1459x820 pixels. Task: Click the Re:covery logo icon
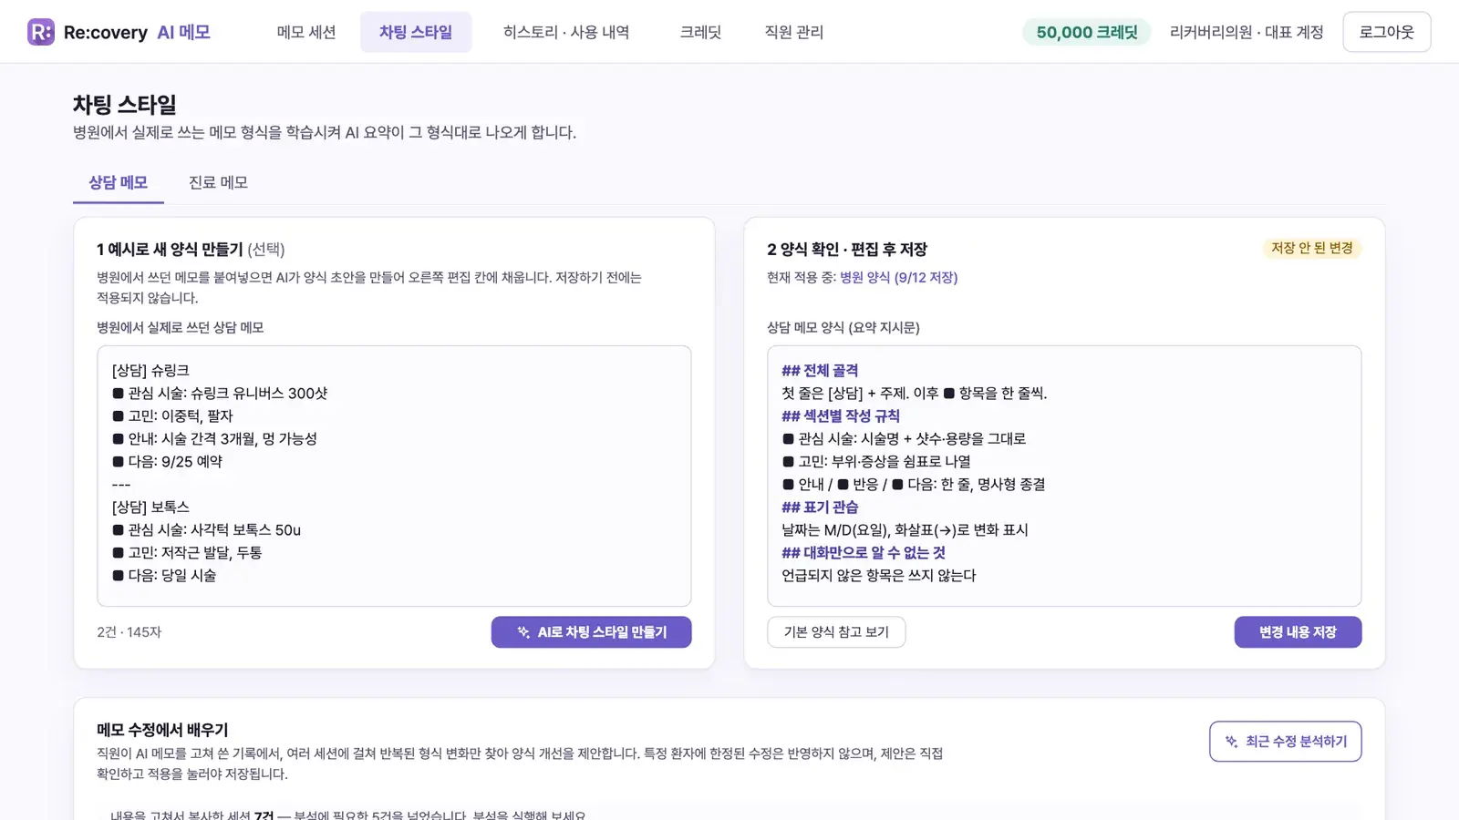[41, 32]
